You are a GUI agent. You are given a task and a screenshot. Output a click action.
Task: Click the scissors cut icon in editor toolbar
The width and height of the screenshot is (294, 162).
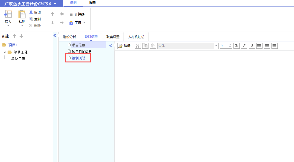tap(138, 46)
